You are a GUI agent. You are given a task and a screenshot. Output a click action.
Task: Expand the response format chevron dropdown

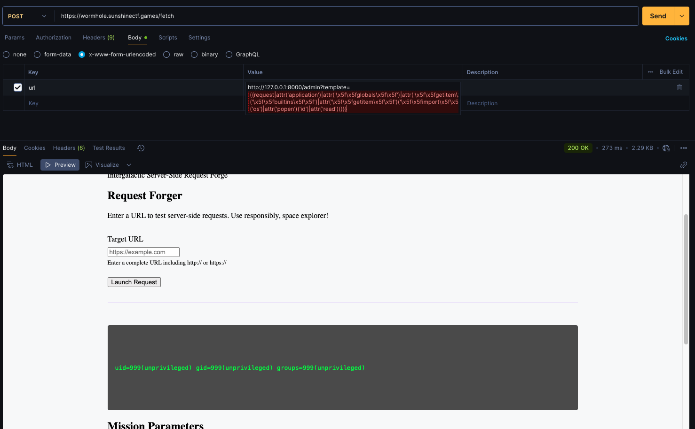click(129, 165)
